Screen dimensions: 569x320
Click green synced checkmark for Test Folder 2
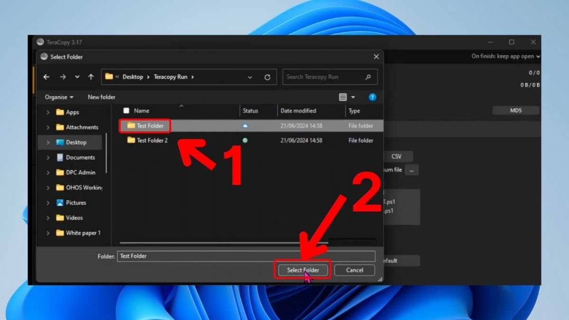(x=245, y=140)
